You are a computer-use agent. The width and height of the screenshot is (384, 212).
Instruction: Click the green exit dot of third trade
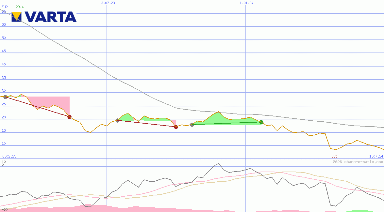[x=261, y=122]
